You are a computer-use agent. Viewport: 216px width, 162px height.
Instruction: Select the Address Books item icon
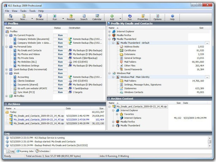pos(121,47)
